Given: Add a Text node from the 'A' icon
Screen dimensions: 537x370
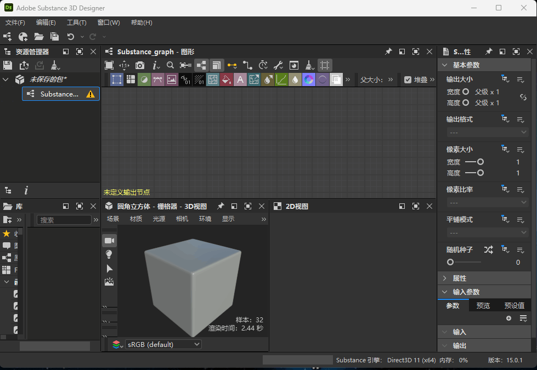Looking at the screenshot, I should click(x=240, y=79).
